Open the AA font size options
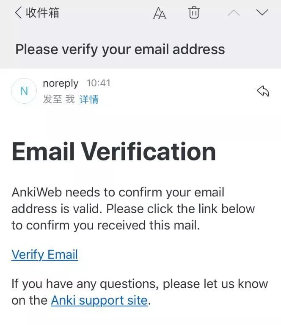This screenshot has height=325, width=281. (159, 13)
